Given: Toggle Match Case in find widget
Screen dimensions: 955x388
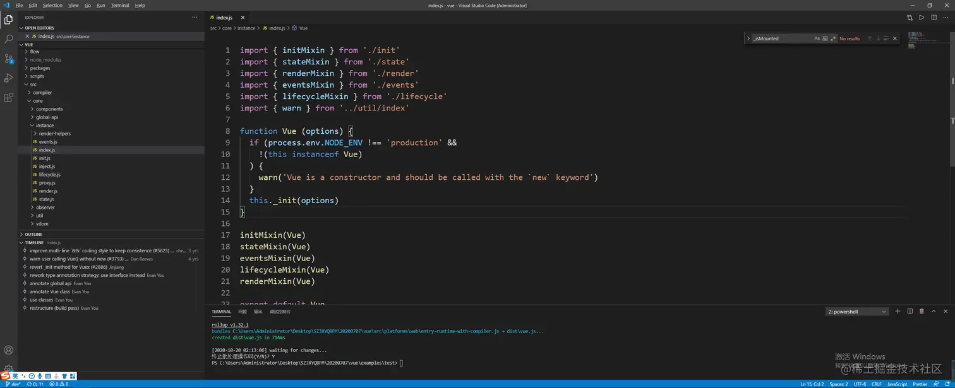Looking at the screenshot, I should click(817, 38).
